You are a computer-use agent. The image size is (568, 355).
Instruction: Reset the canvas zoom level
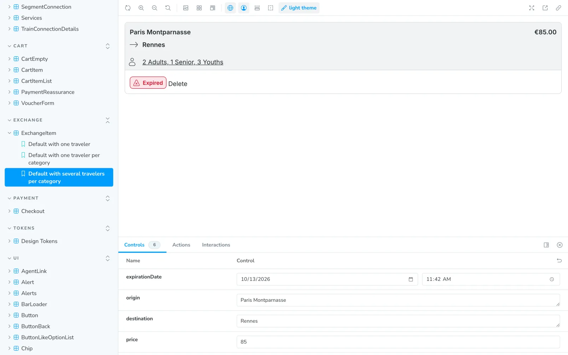[168, 8]
